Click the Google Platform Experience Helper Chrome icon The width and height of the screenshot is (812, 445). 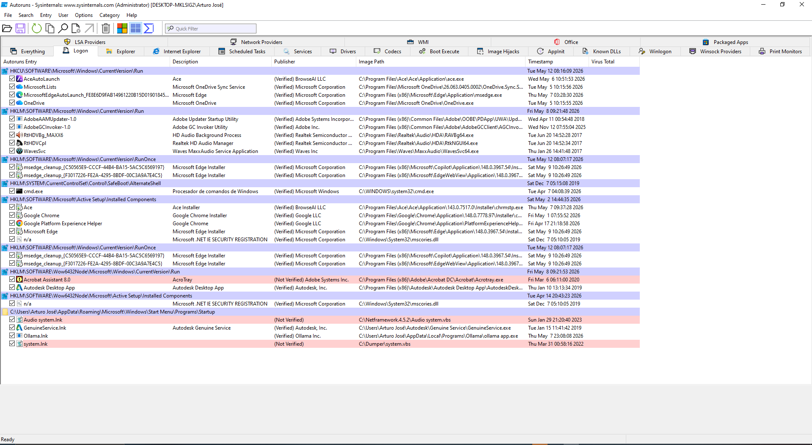tap(19, 223)
